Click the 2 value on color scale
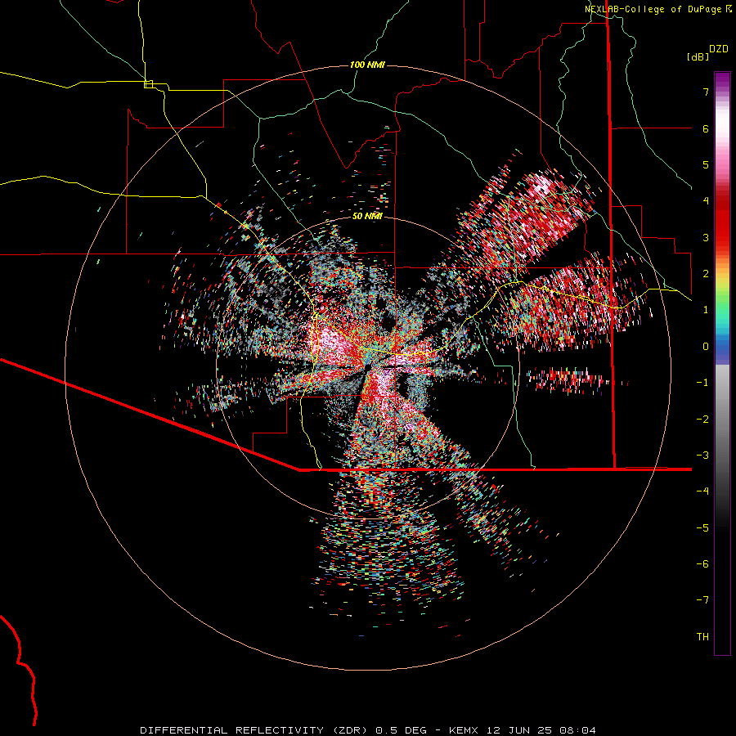This screenshot has height=736, width=736. click(x=706, y=274)
